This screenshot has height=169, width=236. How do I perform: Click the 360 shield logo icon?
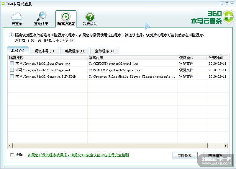[229, 17]
